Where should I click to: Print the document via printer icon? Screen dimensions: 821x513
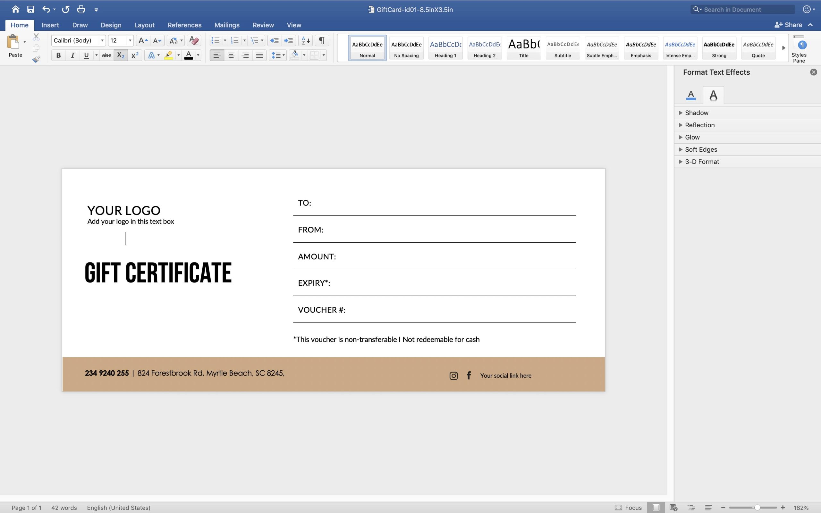pyautogui.click(x=81, y=9)
